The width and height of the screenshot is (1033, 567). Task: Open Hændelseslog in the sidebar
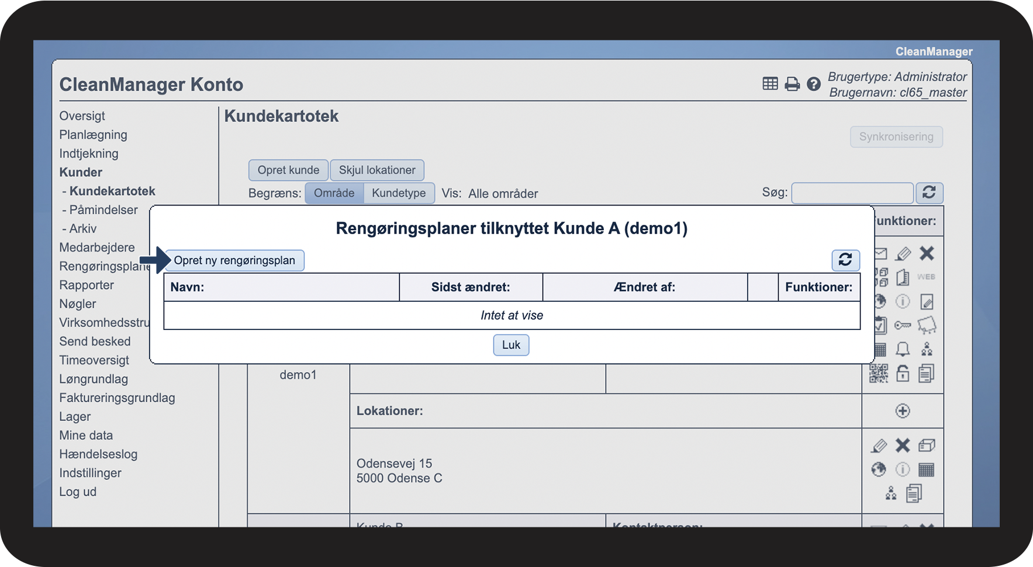pos(98,454)
